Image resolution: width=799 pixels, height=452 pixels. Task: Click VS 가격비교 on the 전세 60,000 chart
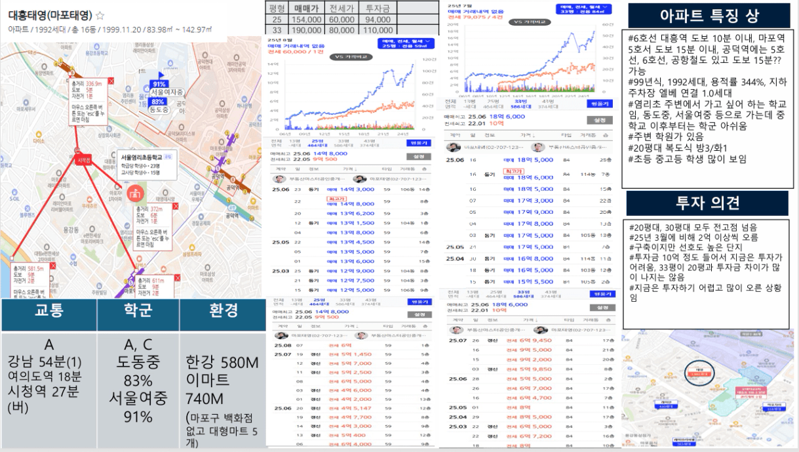tap(350, 56)
